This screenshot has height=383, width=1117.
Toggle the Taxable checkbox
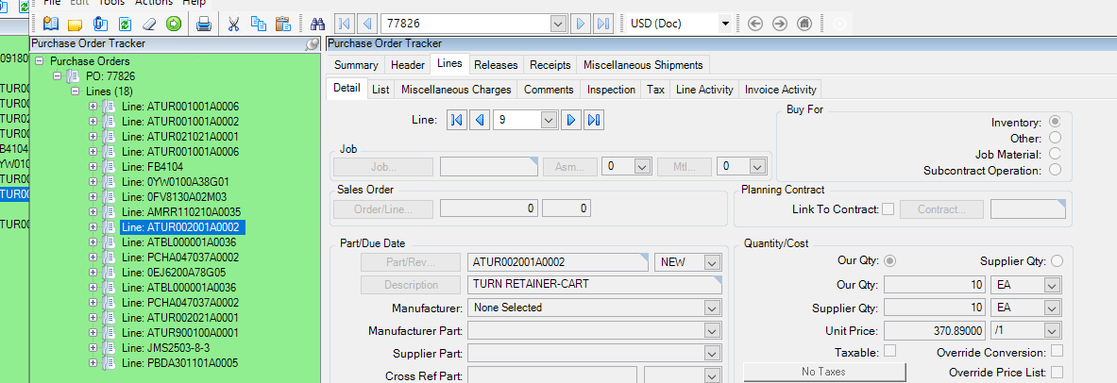(x=889, y=351)
